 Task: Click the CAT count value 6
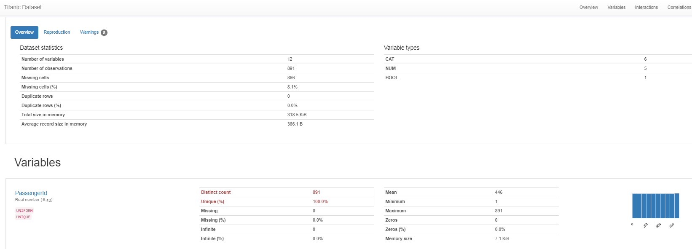645,59
